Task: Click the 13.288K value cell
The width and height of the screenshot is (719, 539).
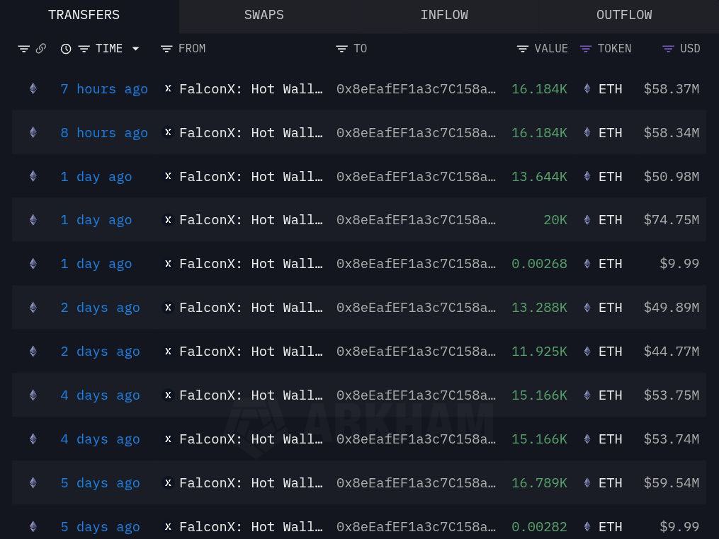Action: coord(539,308)
